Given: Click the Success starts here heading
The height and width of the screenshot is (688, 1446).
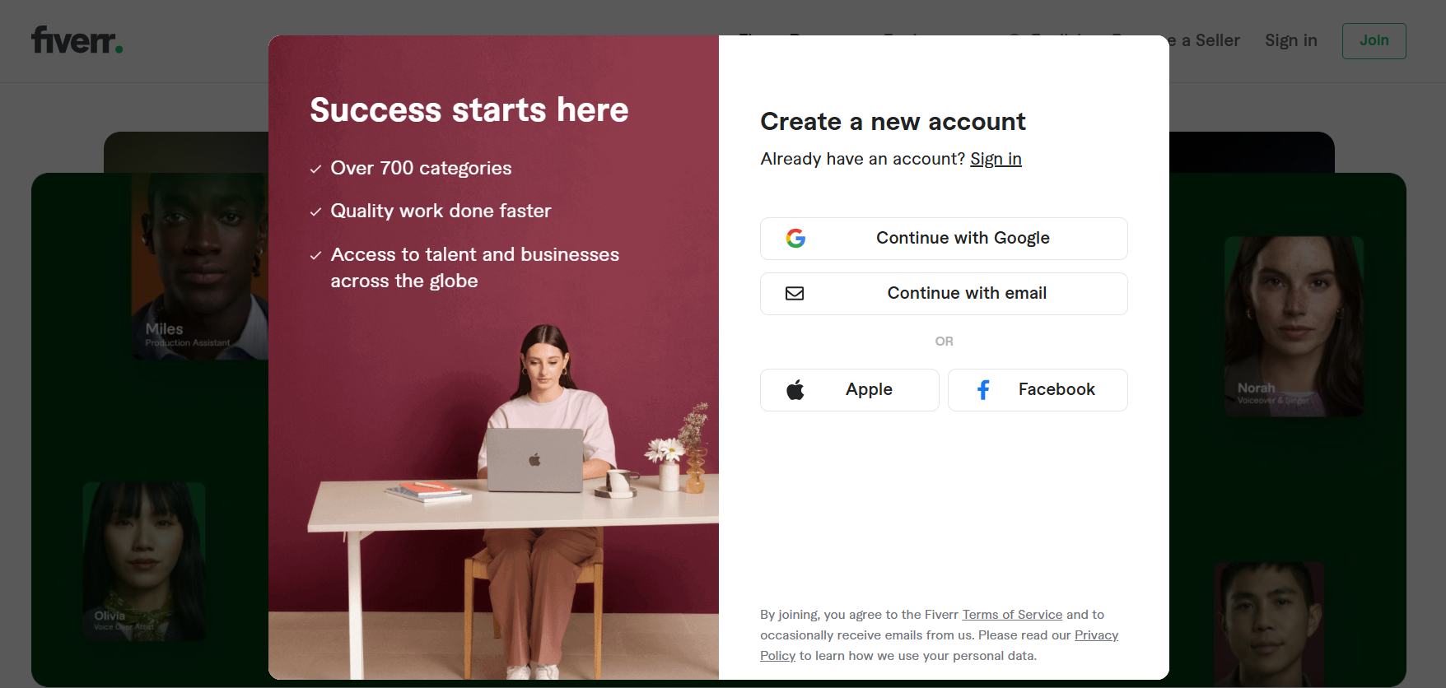Looking at the screenshot, I should (469, 110).
